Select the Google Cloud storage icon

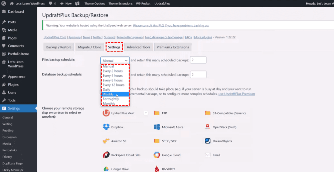tap(157, 155)
